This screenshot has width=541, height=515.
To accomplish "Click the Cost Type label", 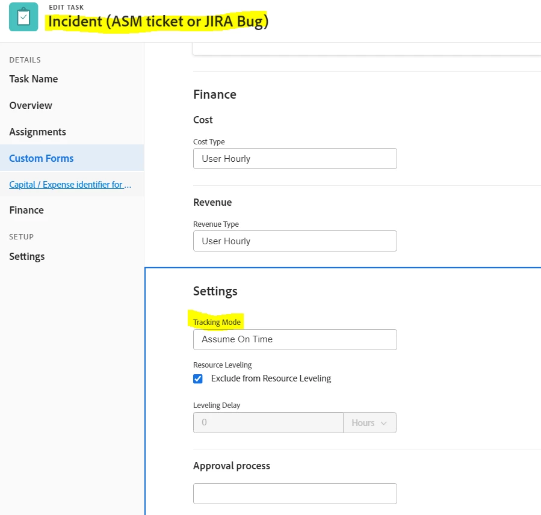I will click(209, 142).
